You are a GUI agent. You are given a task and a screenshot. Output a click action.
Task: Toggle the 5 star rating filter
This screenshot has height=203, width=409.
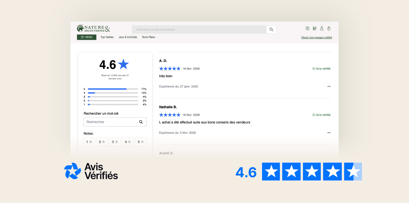pos(141,142)
